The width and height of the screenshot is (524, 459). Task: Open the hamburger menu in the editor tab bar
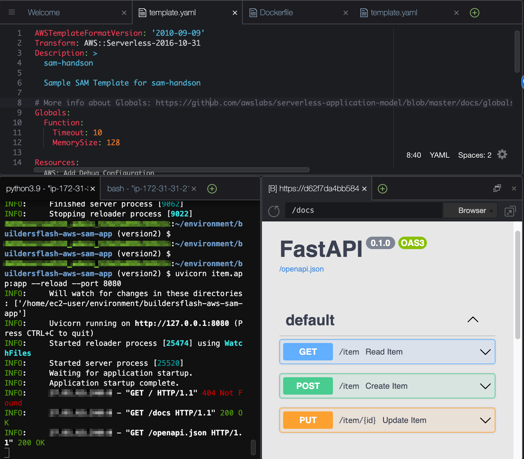(x=12, y=12)
